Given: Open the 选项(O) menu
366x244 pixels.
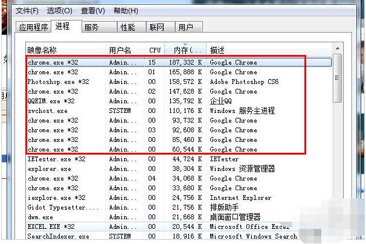Looking at the screenshot, I should tap(60, 11).
